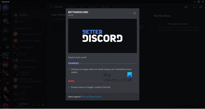Click the Discord home logo button

coord(5,7)
